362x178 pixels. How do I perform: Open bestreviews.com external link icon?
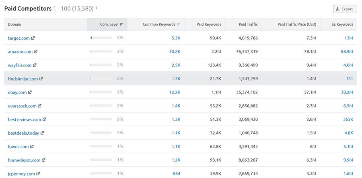(44, 119)
